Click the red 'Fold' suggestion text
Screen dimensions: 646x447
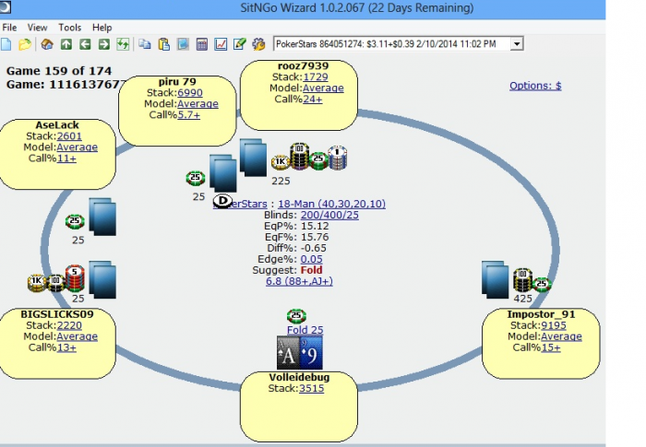312,270
